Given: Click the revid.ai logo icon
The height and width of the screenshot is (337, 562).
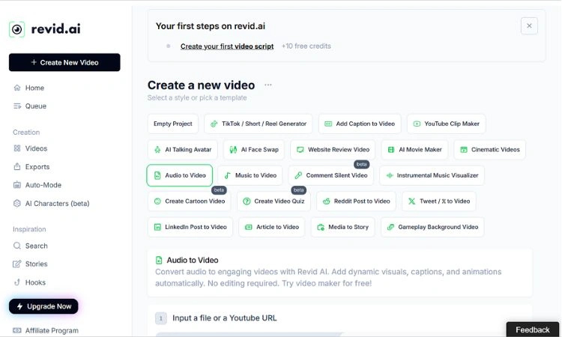Looking at the screenshot, I should [x=16, y=29].
